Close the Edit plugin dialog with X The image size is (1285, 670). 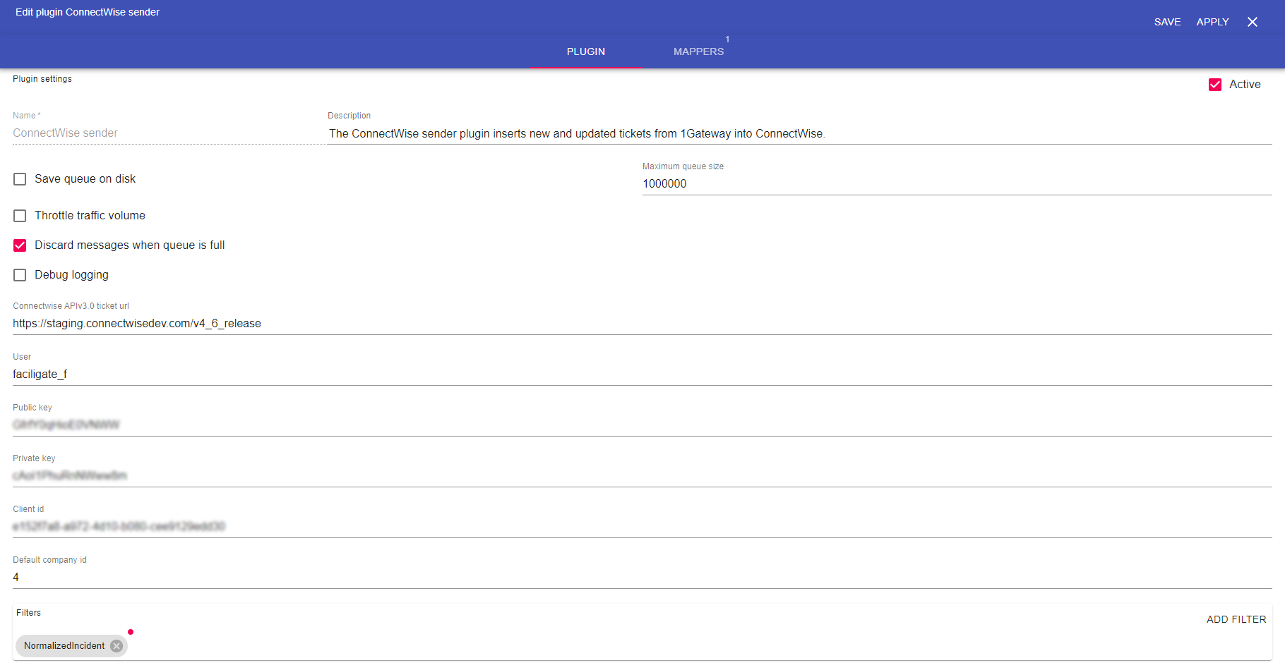tap(1252, 22)
